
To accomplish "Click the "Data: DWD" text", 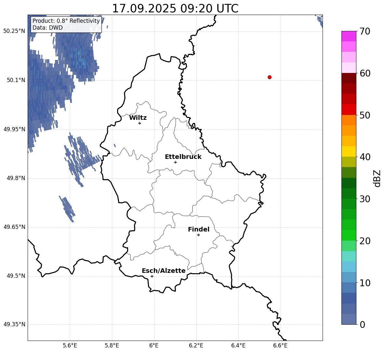I will tap(47, 28).
